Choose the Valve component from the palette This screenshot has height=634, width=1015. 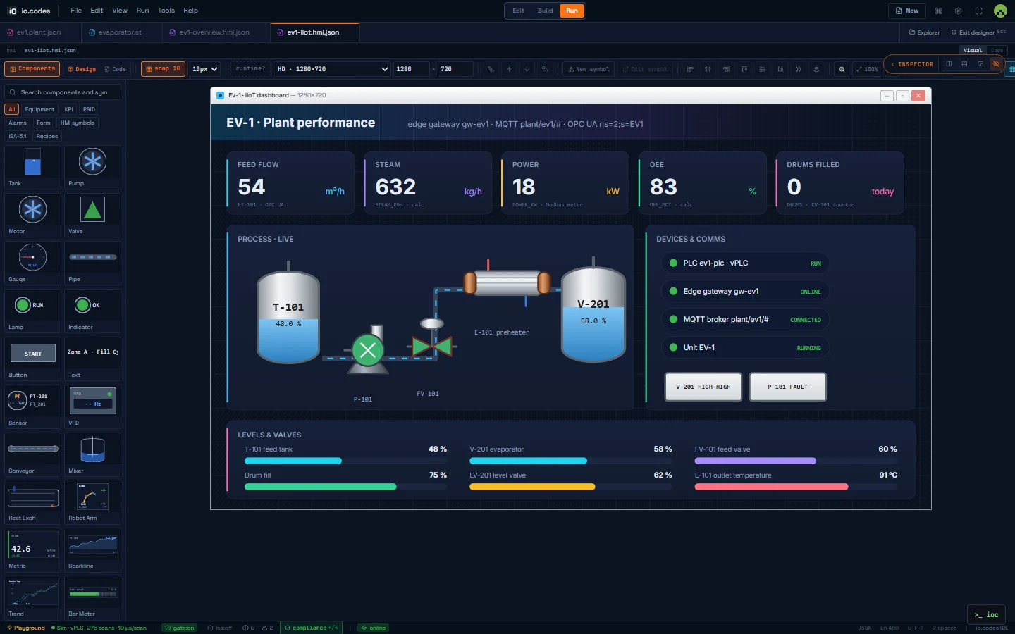[92, 215]
